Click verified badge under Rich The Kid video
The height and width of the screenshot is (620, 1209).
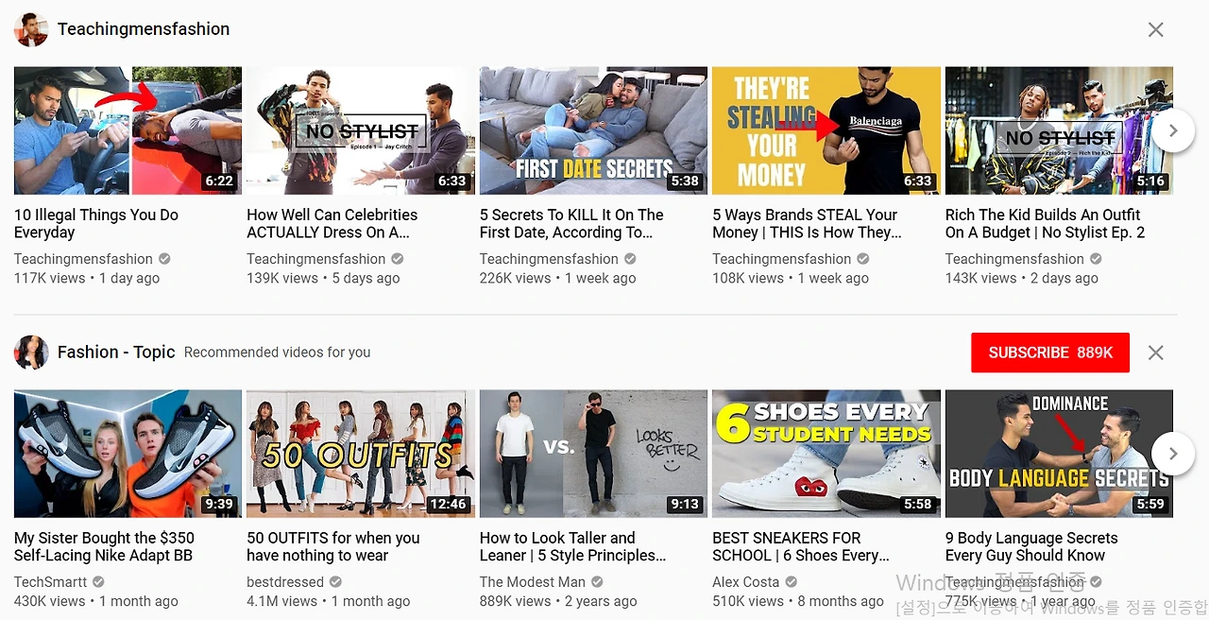point(1096,259)
